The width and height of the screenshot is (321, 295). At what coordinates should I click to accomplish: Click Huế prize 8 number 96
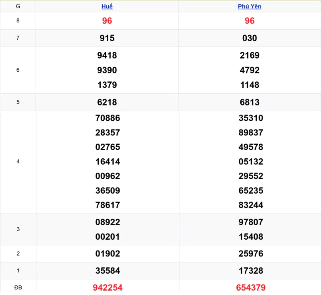pyautogui.click(x=107, y=21)
